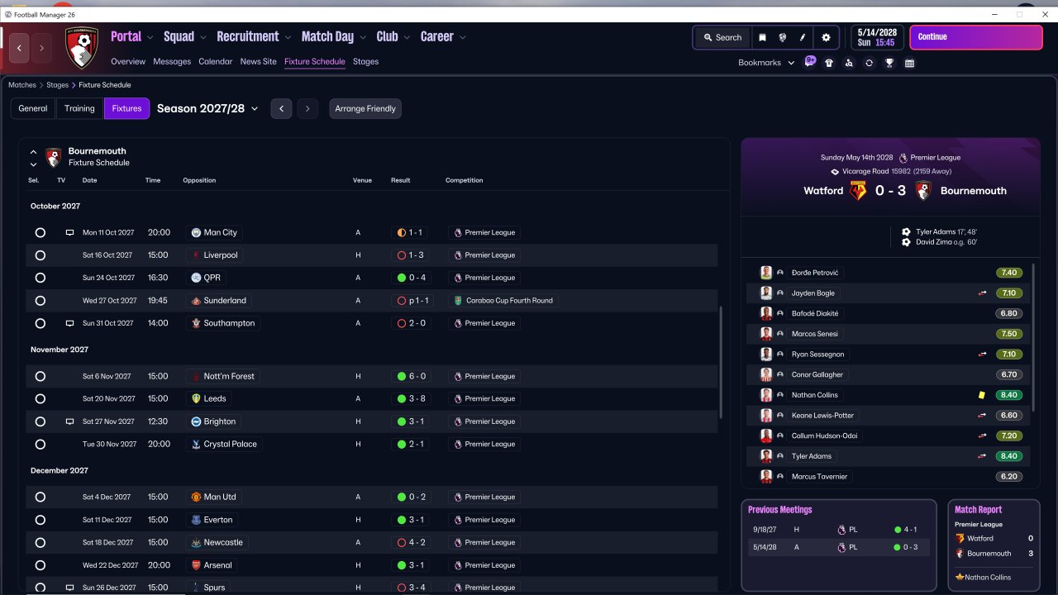Switch to the Training view tab

click(79, 108)
